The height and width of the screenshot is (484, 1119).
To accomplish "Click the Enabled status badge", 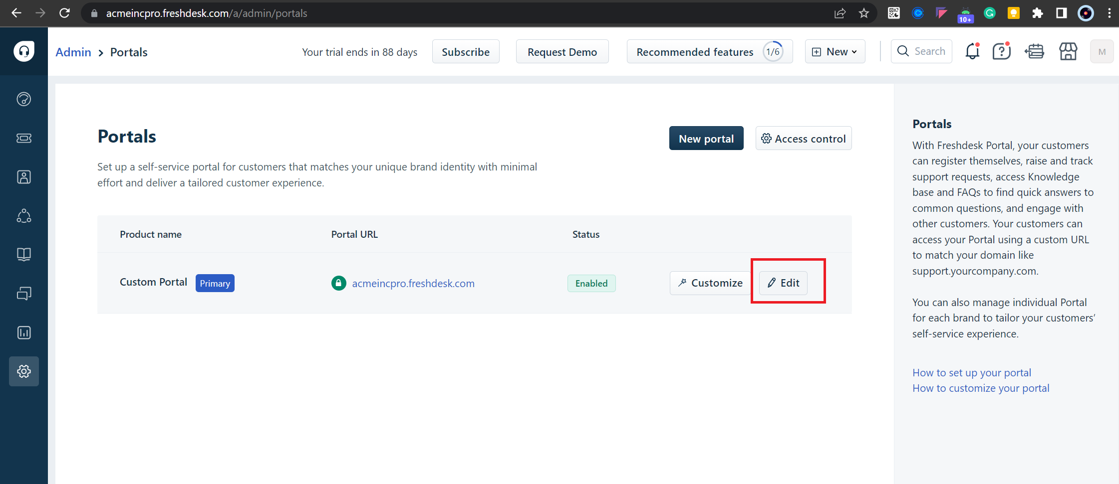I will click(x=591, y=283).
